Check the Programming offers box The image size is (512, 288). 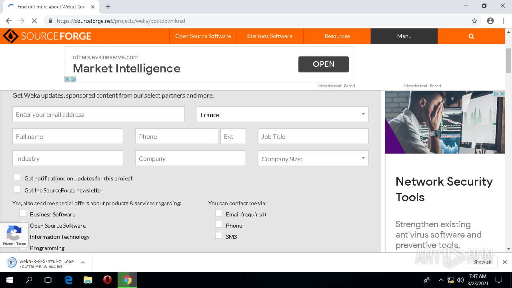tap(23, 247)
